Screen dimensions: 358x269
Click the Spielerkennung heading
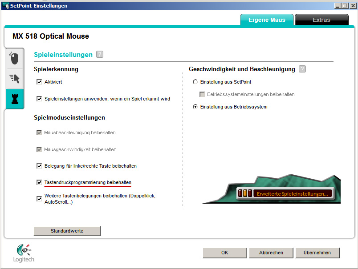[x=56, y=69]
